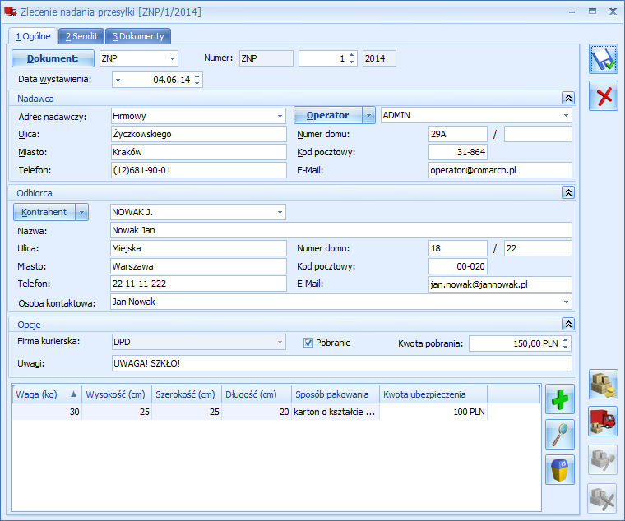Click the karton o kształcie packaging cell

coord(336,412)
